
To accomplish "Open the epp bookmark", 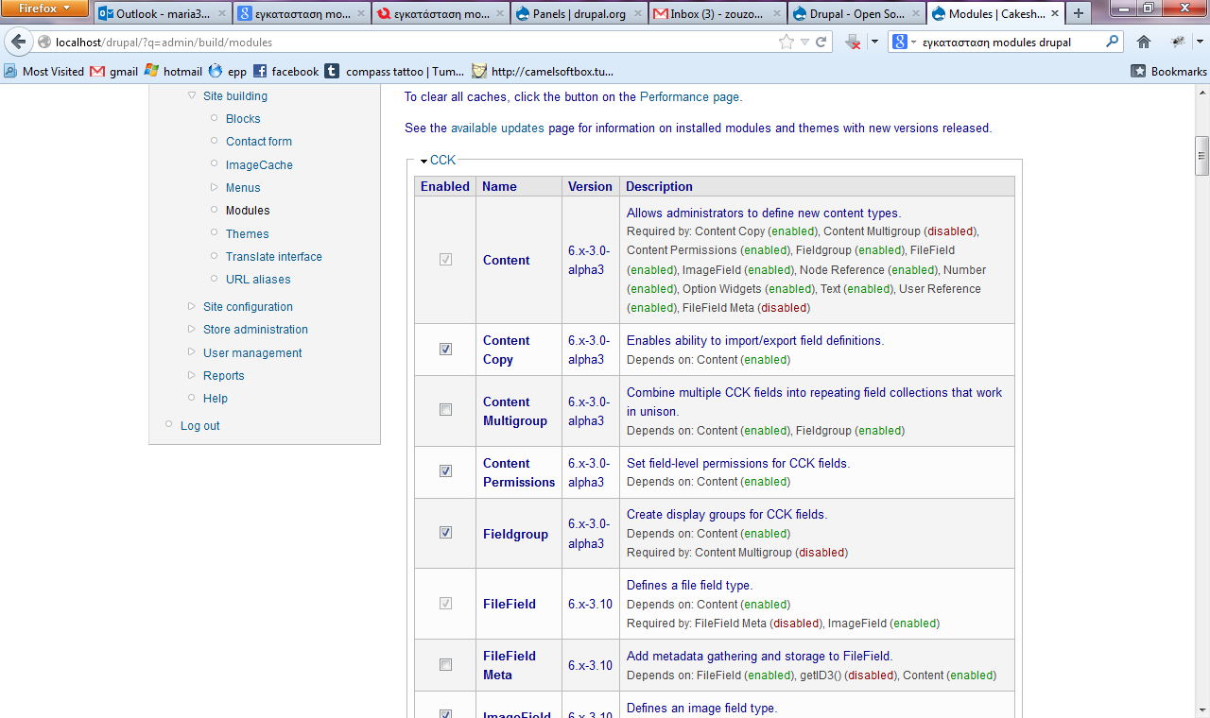I will coord(227,71).
